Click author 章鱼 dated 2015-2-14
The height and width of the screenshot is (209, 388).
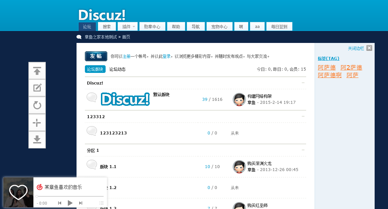251,103
